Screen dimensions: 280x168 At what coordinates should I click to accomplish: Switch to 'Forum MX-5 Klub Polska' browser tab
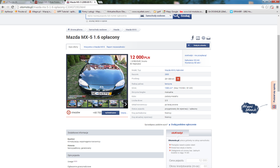(49, 2)
